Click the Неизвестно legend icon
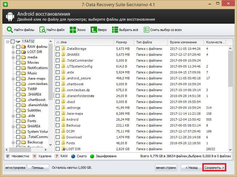 click(8, 156)
